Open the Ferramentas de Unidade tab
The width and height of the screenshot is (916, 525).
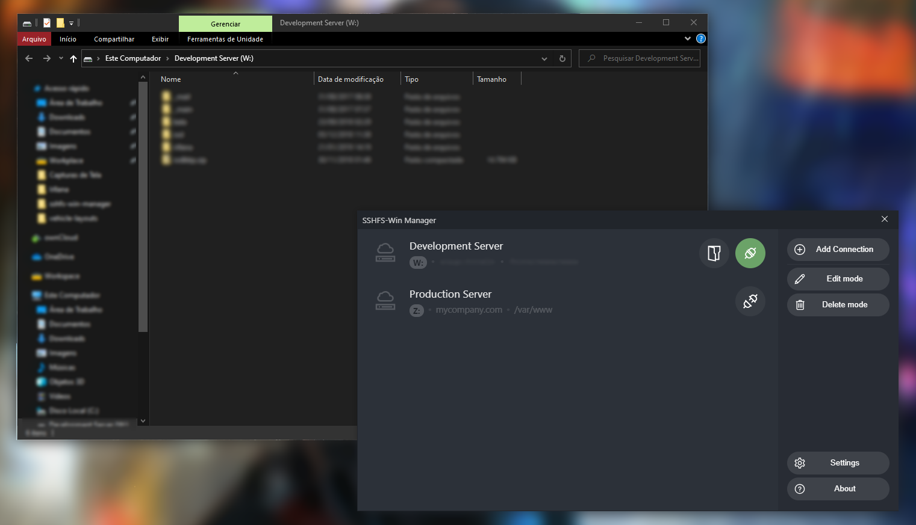225,38
